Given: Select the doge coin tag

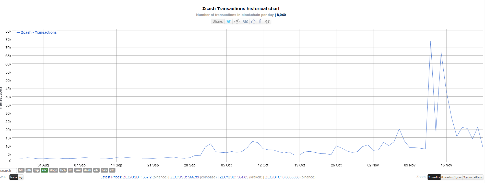Looking at the screenshot, I should click(x=53, y=170).
